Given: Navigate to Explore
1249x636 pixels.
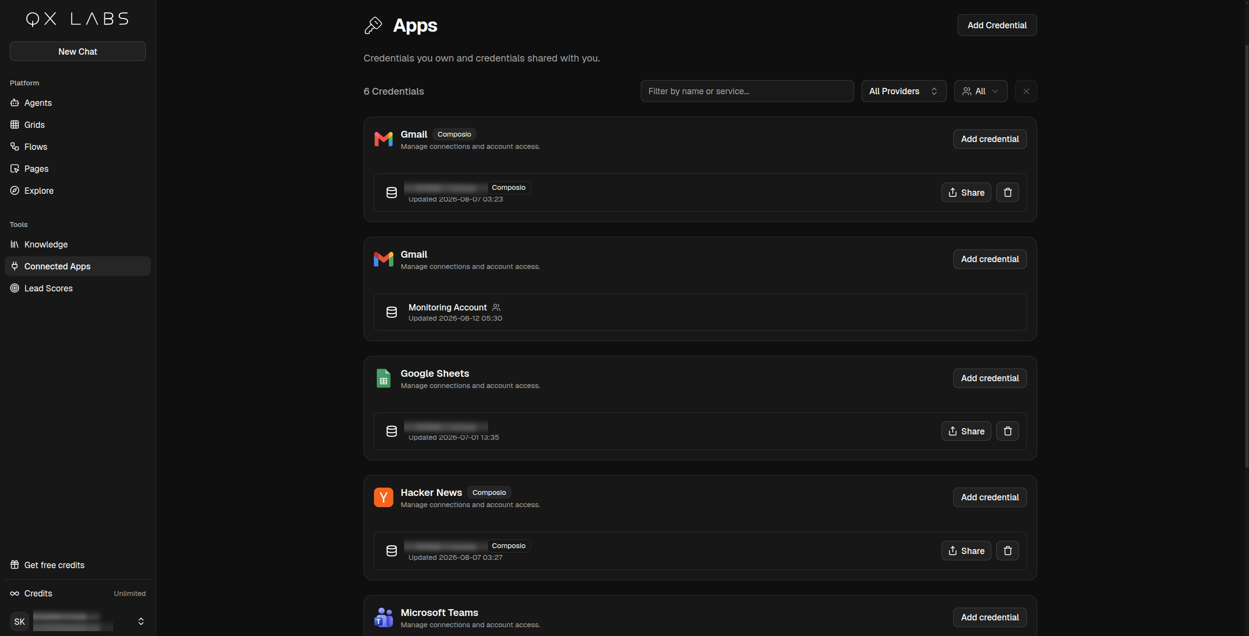Looking at the screenshot, I should click(78, 191).
